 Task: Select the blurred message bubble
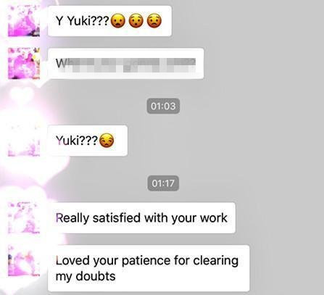[x=126, y=63]
